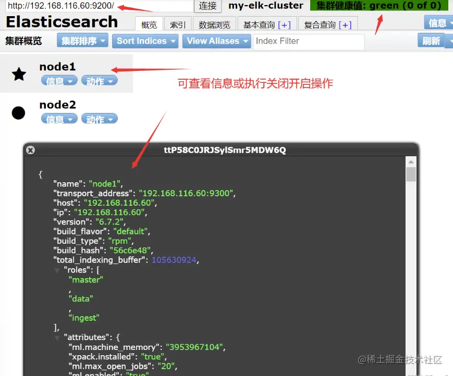
Task: Collapse the attributes object in the JSON view
Action: (57, 337)
